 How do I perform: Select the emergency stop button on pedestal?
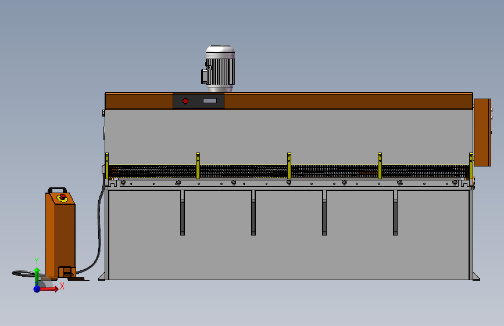point(62,198)
